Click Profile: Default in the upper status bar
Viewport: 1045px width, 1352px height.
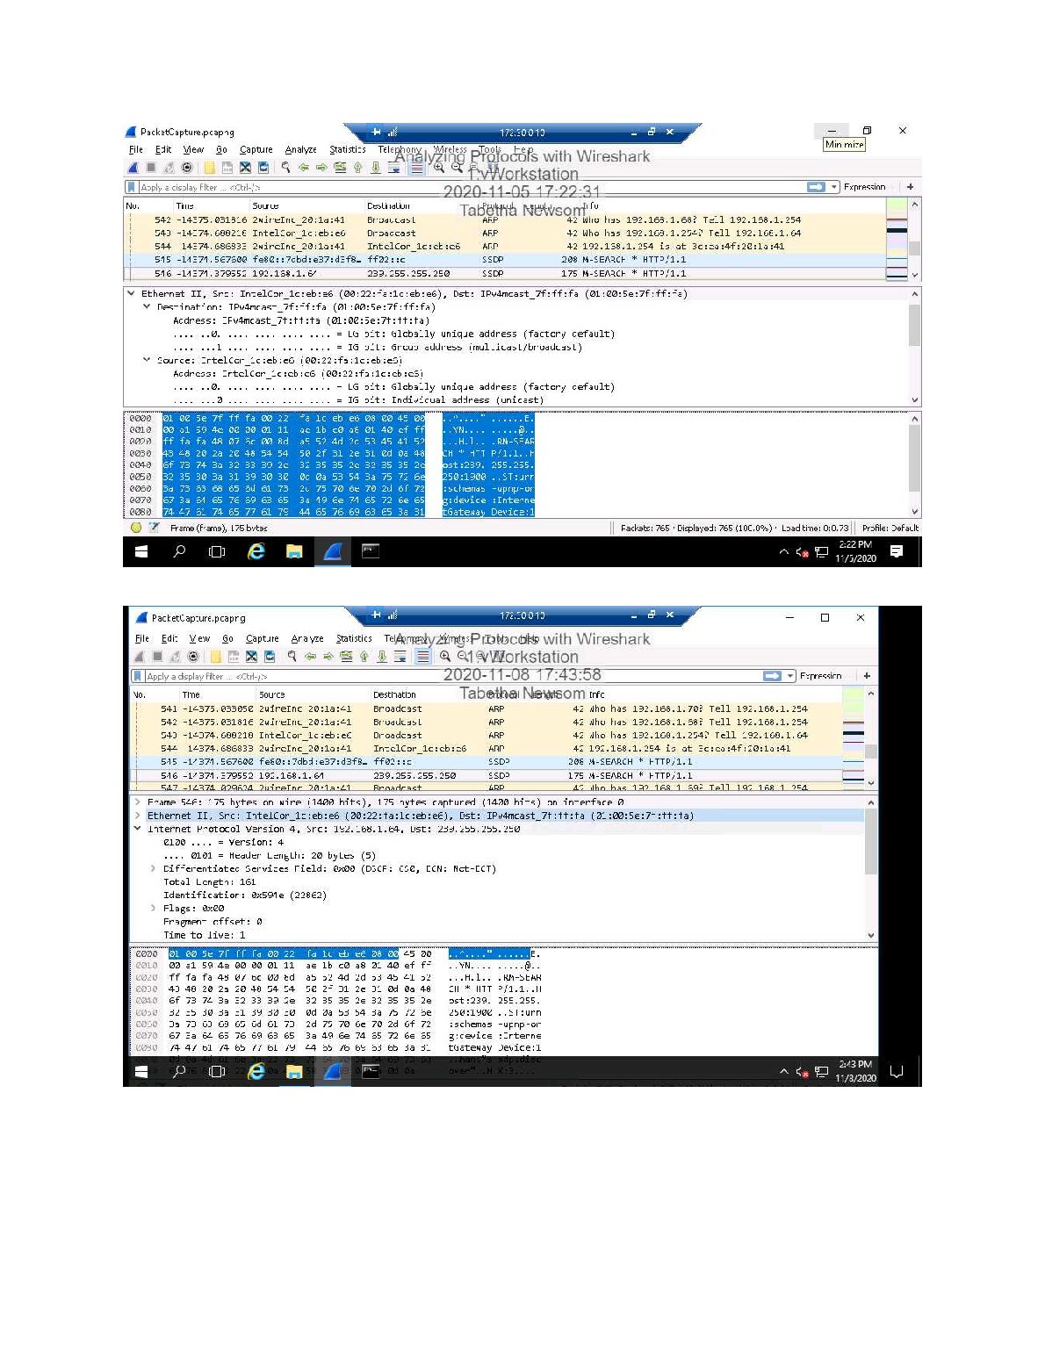pyautogui.click(x=890, y=529)
